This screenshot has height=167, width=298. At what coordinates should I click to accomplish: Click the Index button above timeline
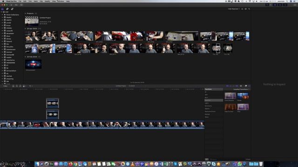pos(5,86)
